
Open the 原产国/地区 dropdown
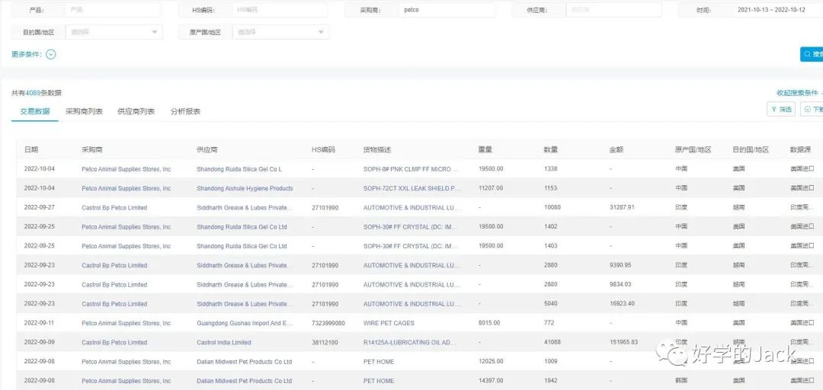(x=280, y=32)
